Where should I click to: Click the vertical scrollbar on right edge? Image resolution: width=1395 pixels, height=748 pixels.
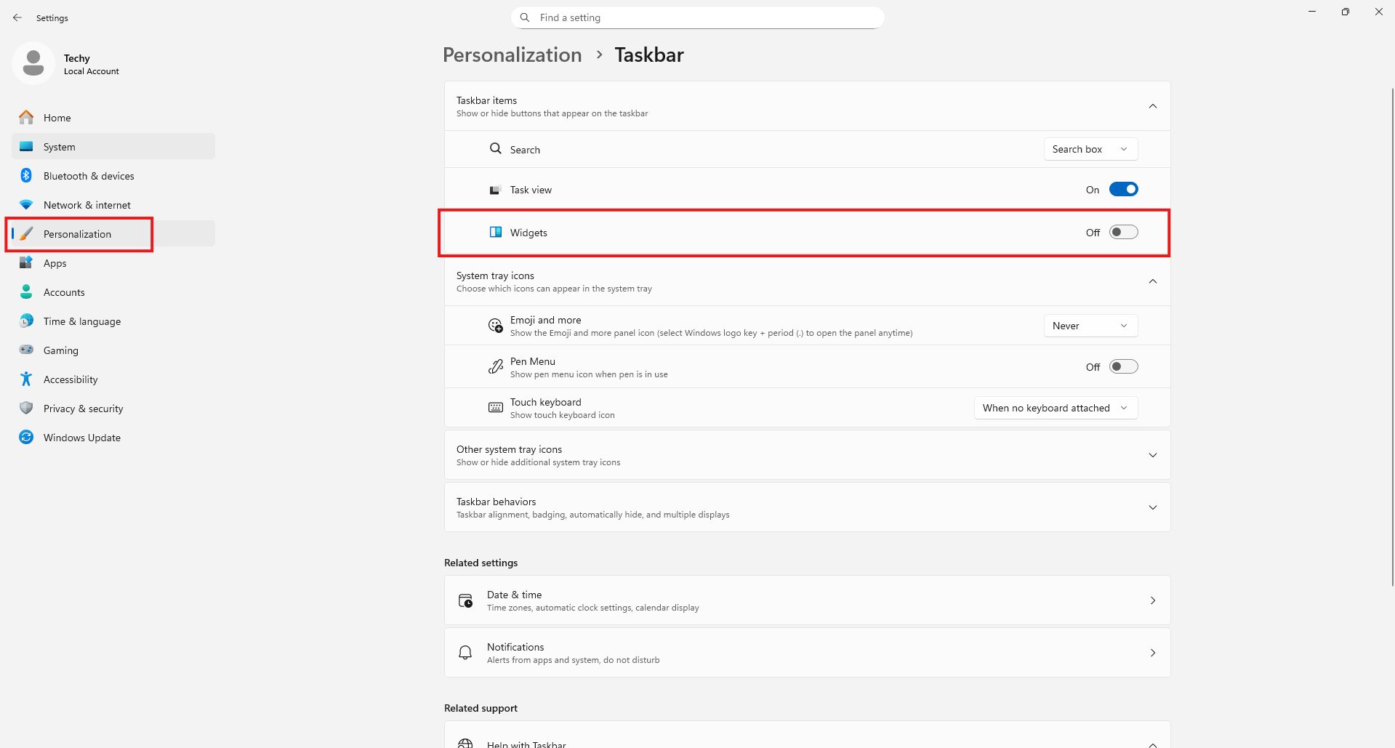pos(1392,334)
